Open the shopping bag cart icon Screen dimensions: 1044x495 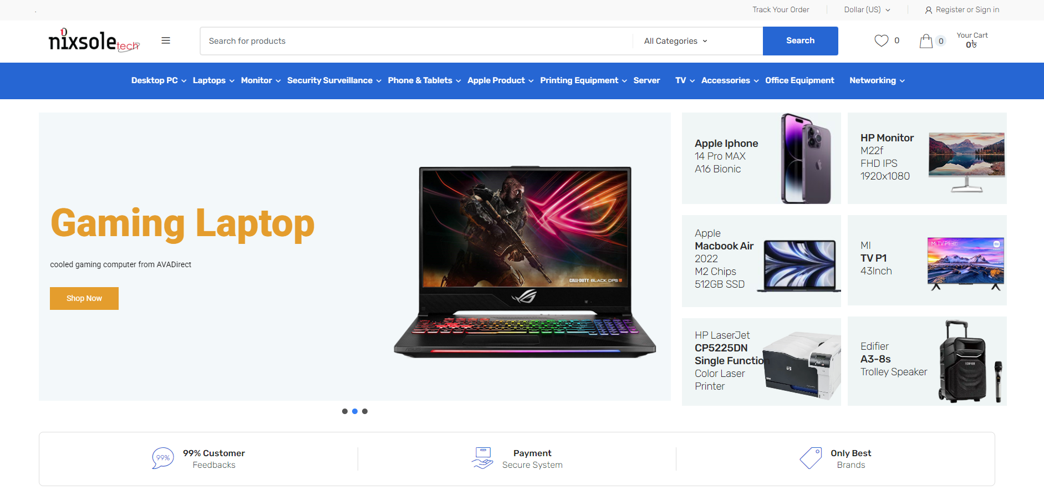click(926, 41)
